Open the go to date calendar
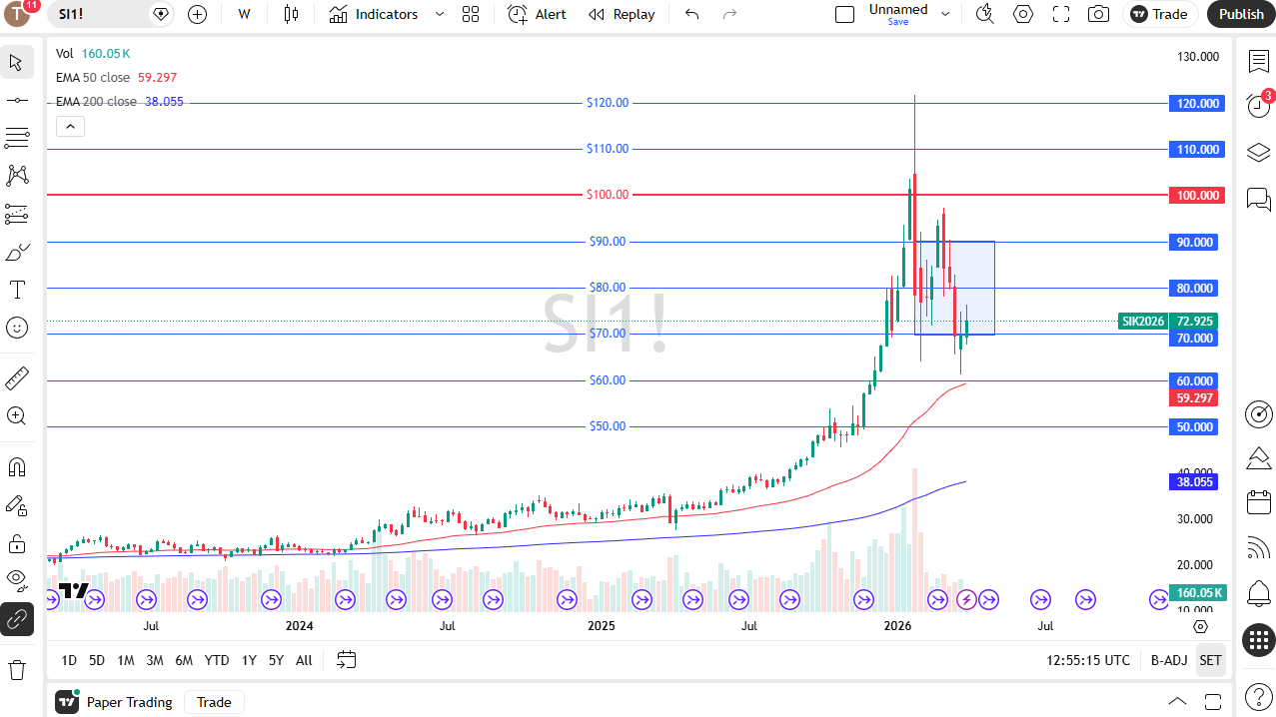The height and width of the screenshot is (717, 1276). (347, 660)
